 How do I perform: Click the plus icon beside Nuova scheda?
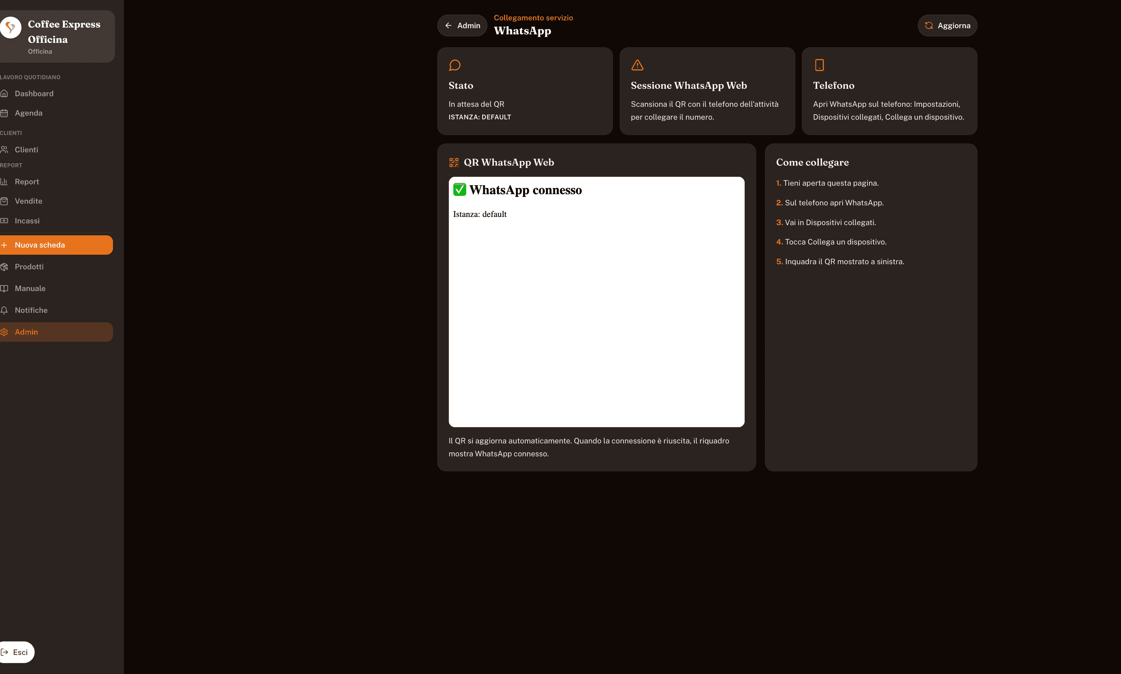pos(4,245)
